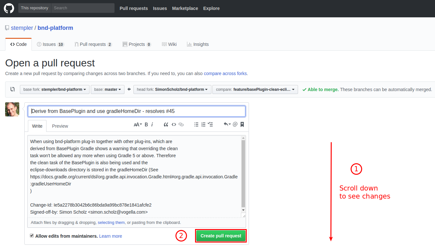The image size is (435, 247).
Task: Click the Open a pull request heading
Action: click(50, 63)
